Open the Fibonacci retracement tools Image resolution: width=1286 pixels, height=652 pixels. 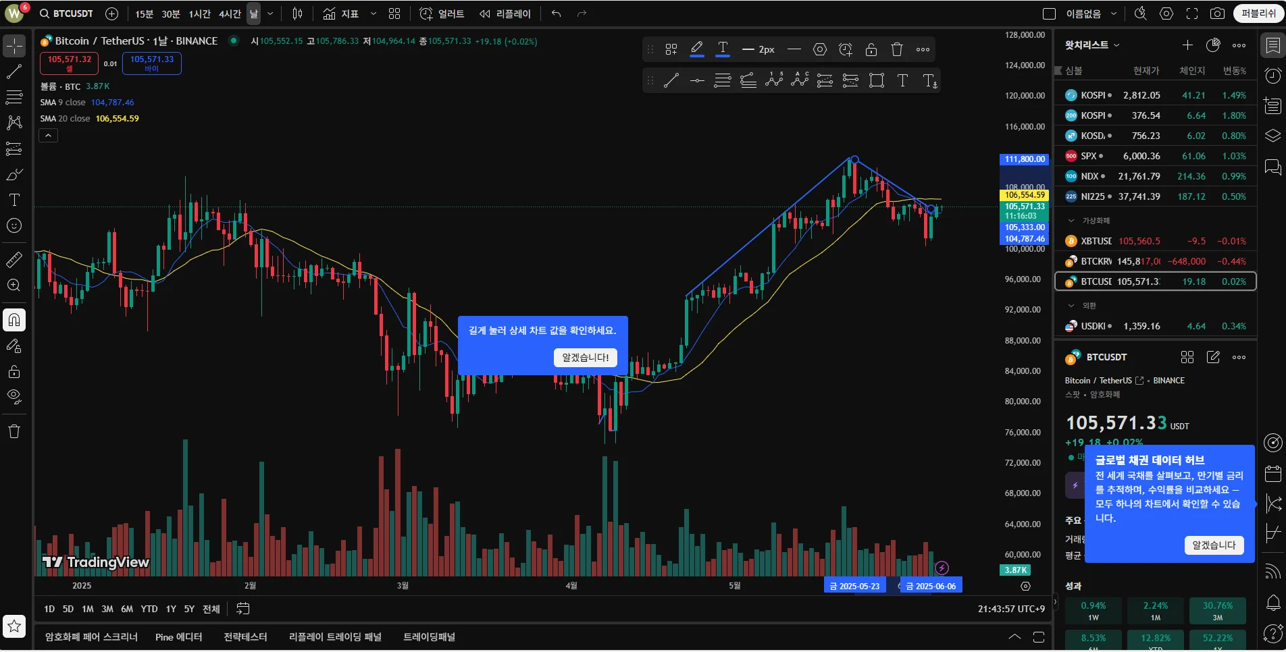(14, 97)
